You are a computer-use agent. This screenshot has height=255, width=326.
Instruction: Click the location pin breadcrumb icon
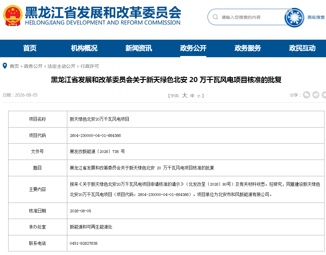click(x=5, y=66)
